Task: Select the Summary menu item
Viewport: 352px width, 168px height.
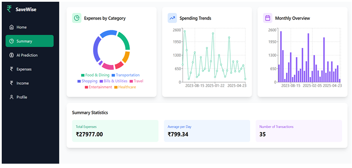Action: click(x=30, y=41)
